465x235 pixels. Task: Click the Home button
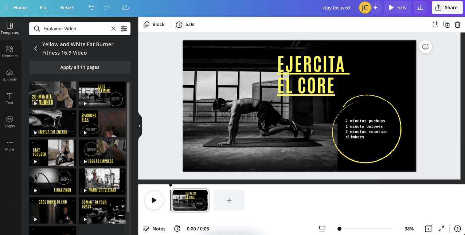coord(16,7)
